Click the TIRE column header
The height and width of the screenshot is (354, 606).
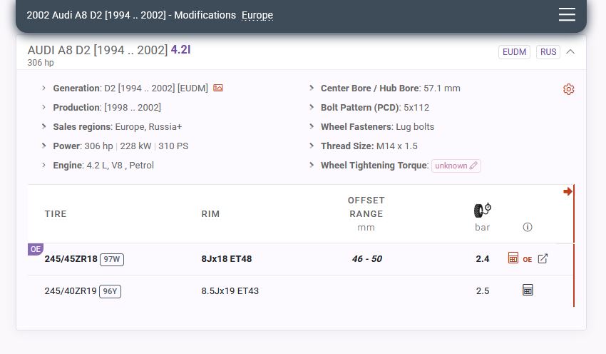pyautogui.click(x=56, y=214)
